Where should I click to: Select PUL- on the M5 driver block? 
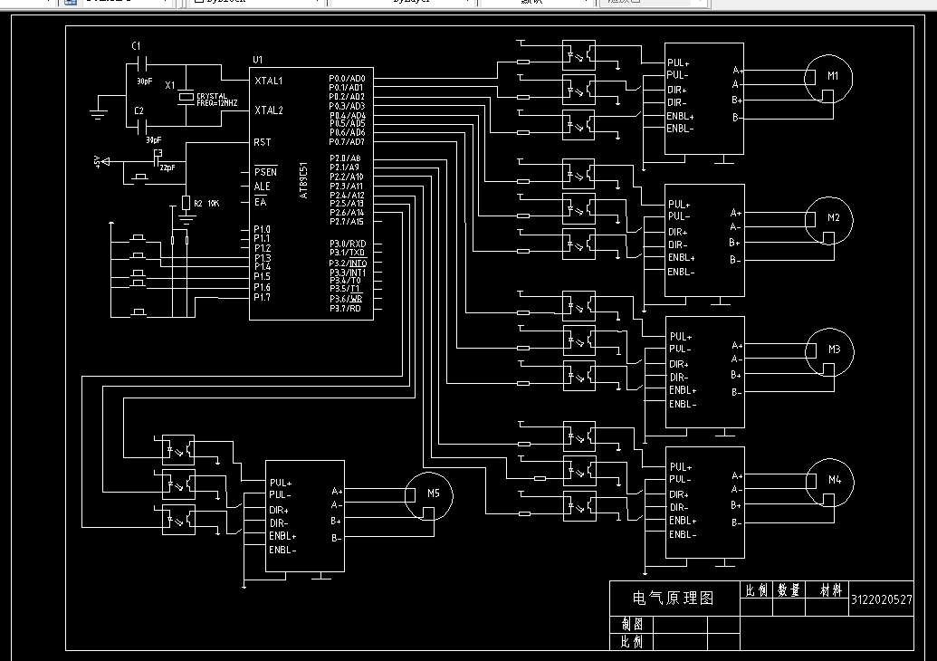(x=281, y=495)
